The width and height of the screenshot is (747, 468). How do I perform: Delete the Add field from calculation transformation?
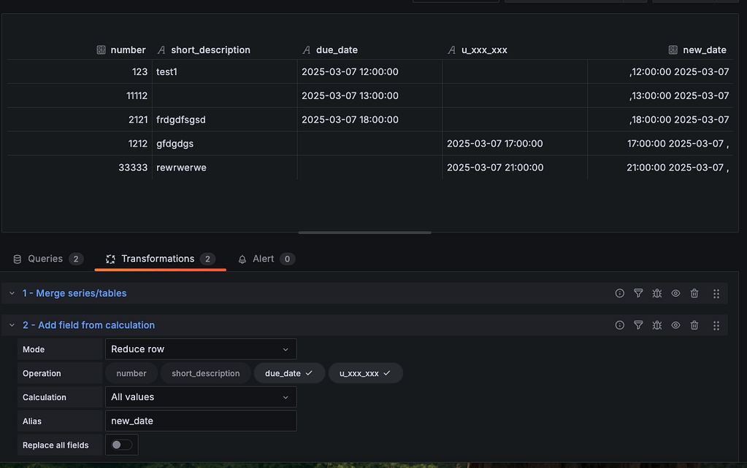[x=694, y=324]
